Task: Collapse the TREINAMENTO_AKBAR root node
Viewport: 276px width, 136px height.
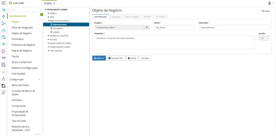Action: point(45,9)
